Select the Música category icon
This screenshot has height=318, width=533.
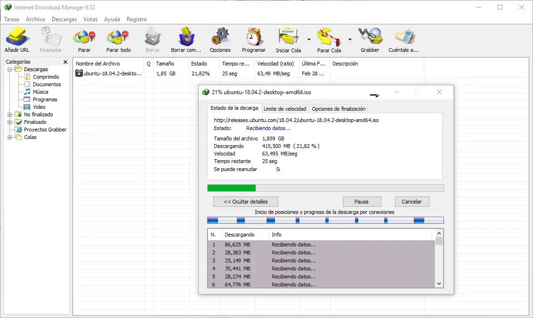(27, 92)
